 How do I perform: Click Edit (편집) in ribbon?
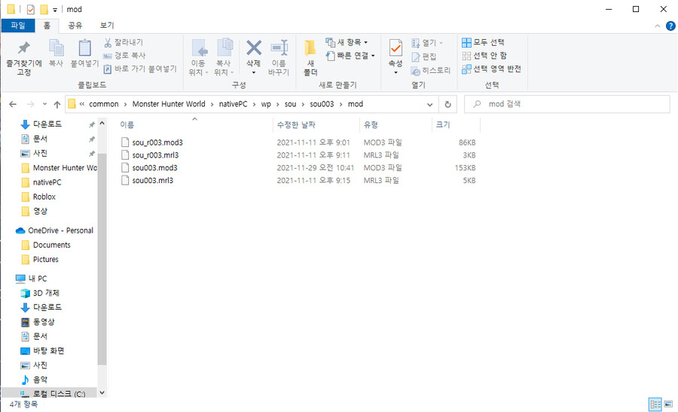424,56
